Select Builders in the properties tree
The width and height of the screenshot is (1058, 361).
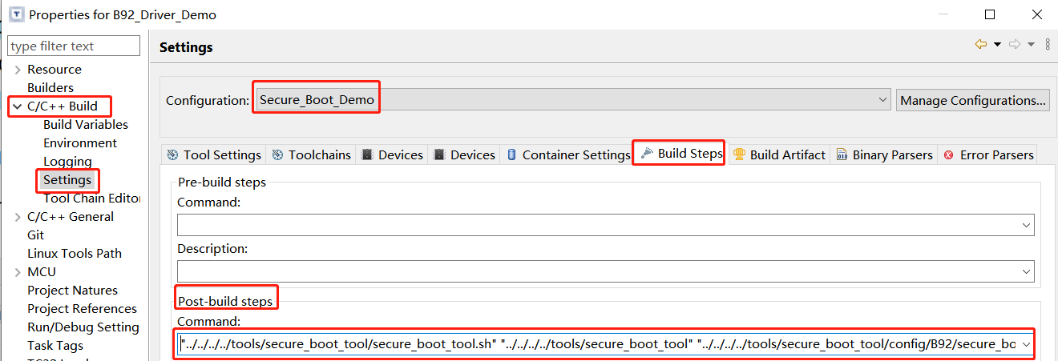click(50, 88)
